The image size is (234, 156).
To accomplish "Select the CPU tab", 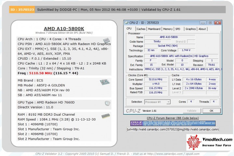I will (129, 29).
